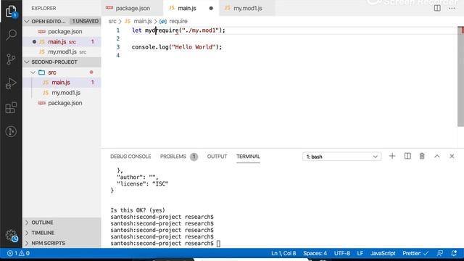Collapse the SECOND-PROJECT folder section
Screen dimensions: 464x261
coord(27,62)
